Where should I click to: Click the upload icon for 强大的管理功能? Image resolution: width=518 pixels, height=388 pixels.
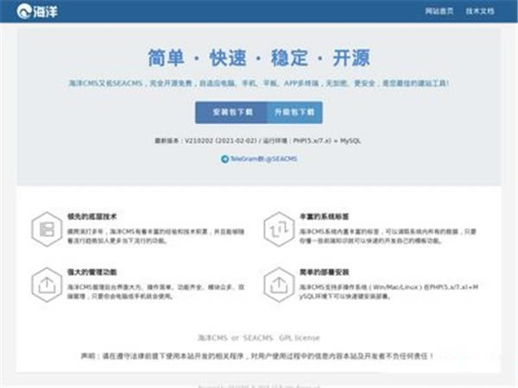[x=47, y=285]
